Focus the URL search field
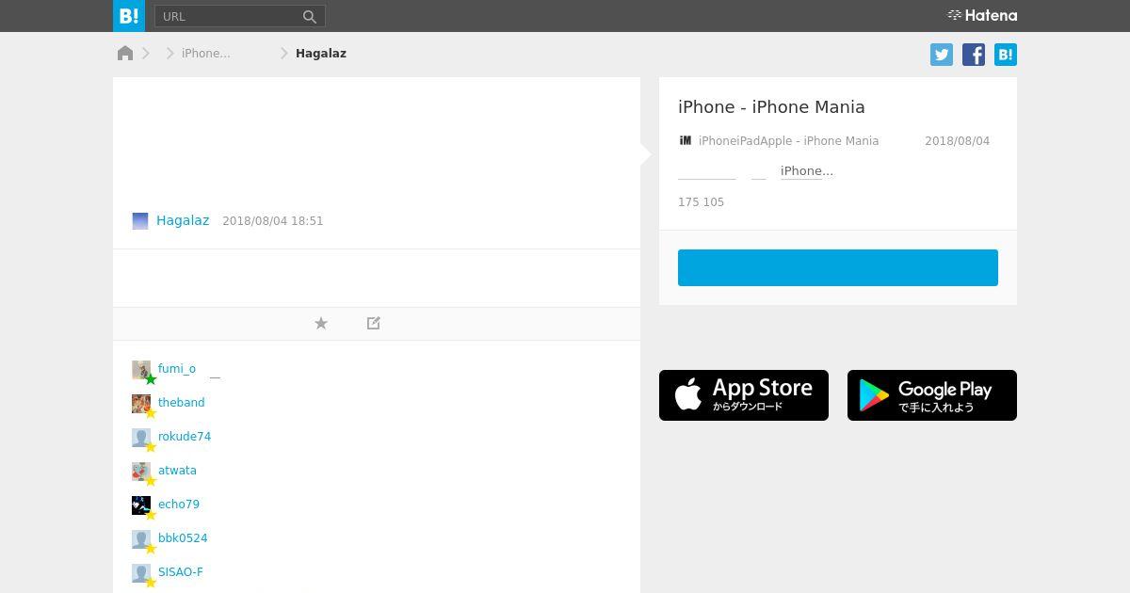The height and width of the screenshot is (593, 1130). (228, 16)
